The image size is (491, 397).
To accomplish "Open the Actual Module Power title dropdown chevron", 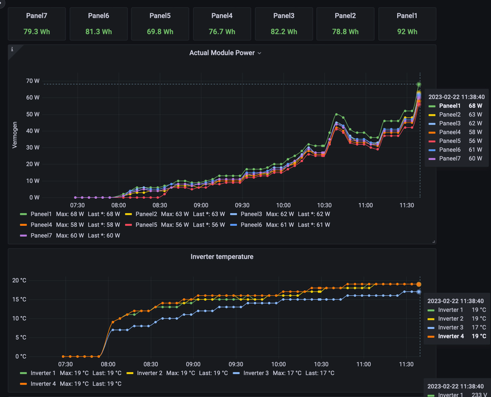I will pos(259,53).
